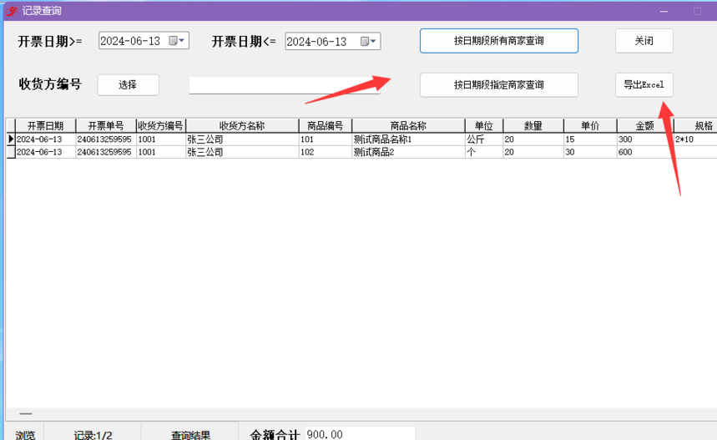Click the 记录:1/2 status bar entry

coord(93,434)
